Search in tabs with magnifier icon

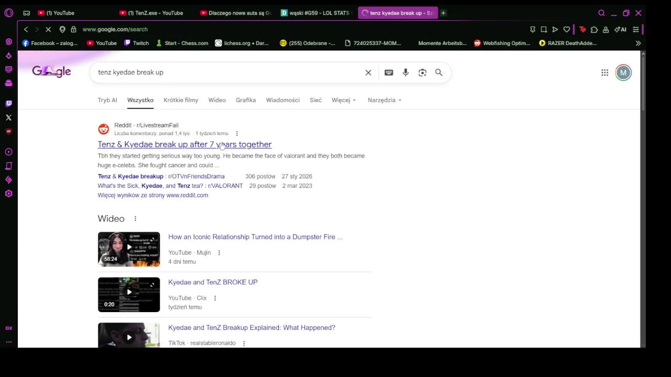[x=601, y=13]
